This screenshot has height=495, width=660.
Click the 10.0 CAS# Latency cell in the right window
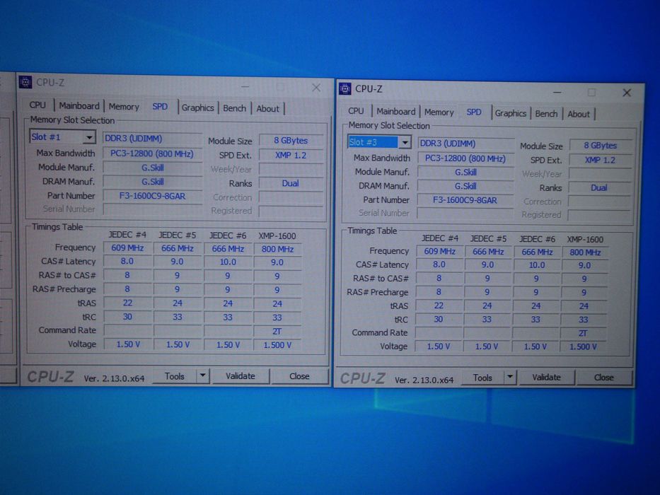click(537, 265)
